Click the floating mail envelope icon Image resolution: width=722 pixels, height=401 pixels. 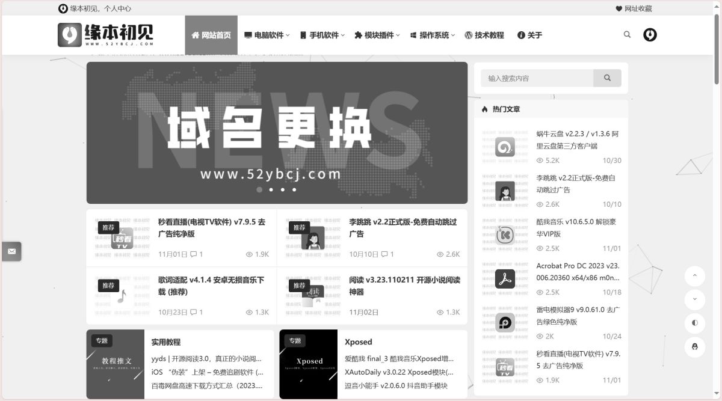coord(11,251)
